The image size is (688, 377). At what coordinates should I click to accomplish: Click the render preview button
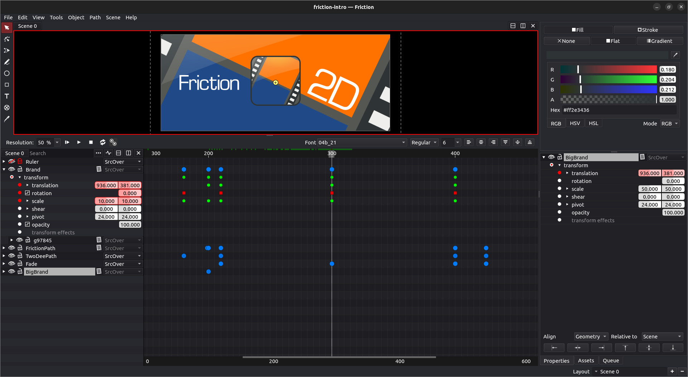(67, 142)
